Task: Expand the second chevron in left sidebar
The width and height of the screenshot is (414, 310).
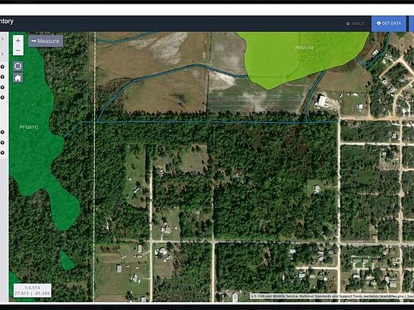Action: [x=3, y=55]
